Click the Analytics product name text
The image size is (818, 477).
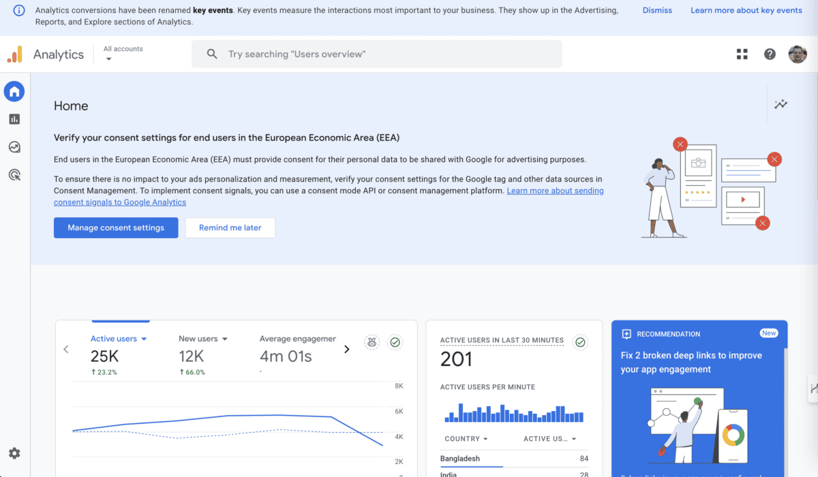pyautogui.click(x=59, y=54)
